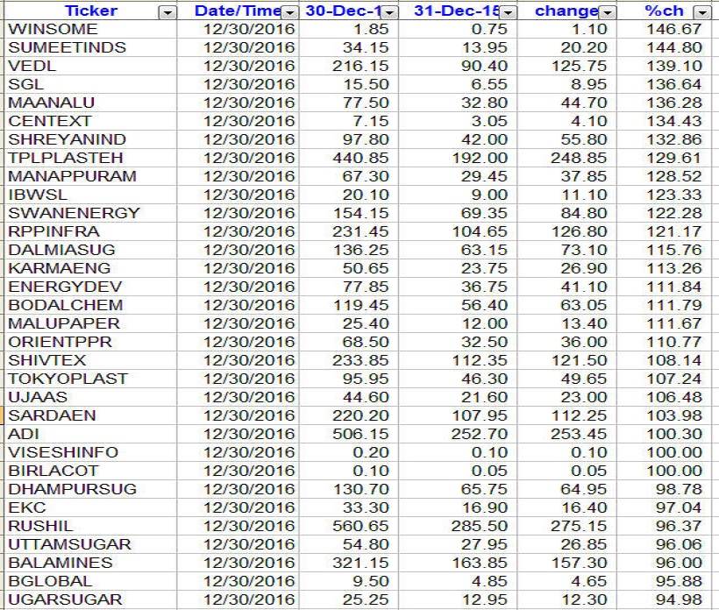
Task: Click the 506.15 price in ADI row
Action: 360,434
